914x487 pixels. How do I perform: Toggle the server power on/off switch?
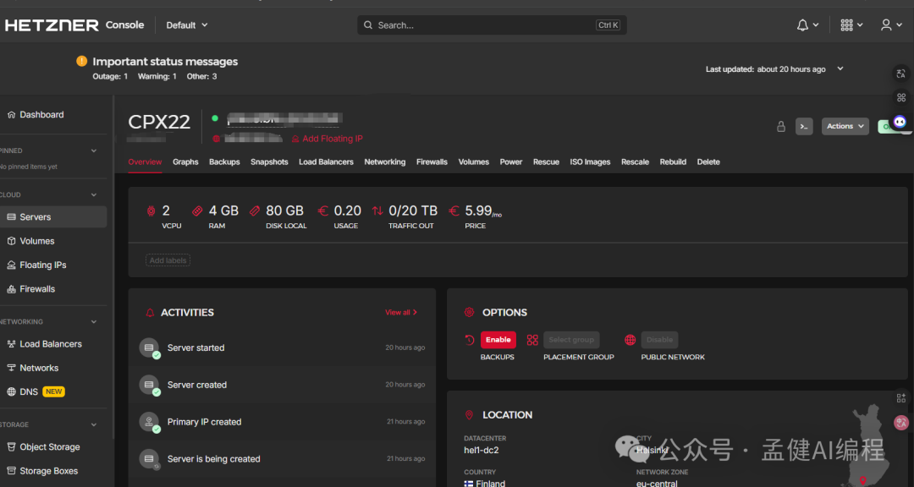(x=885, y=127)
